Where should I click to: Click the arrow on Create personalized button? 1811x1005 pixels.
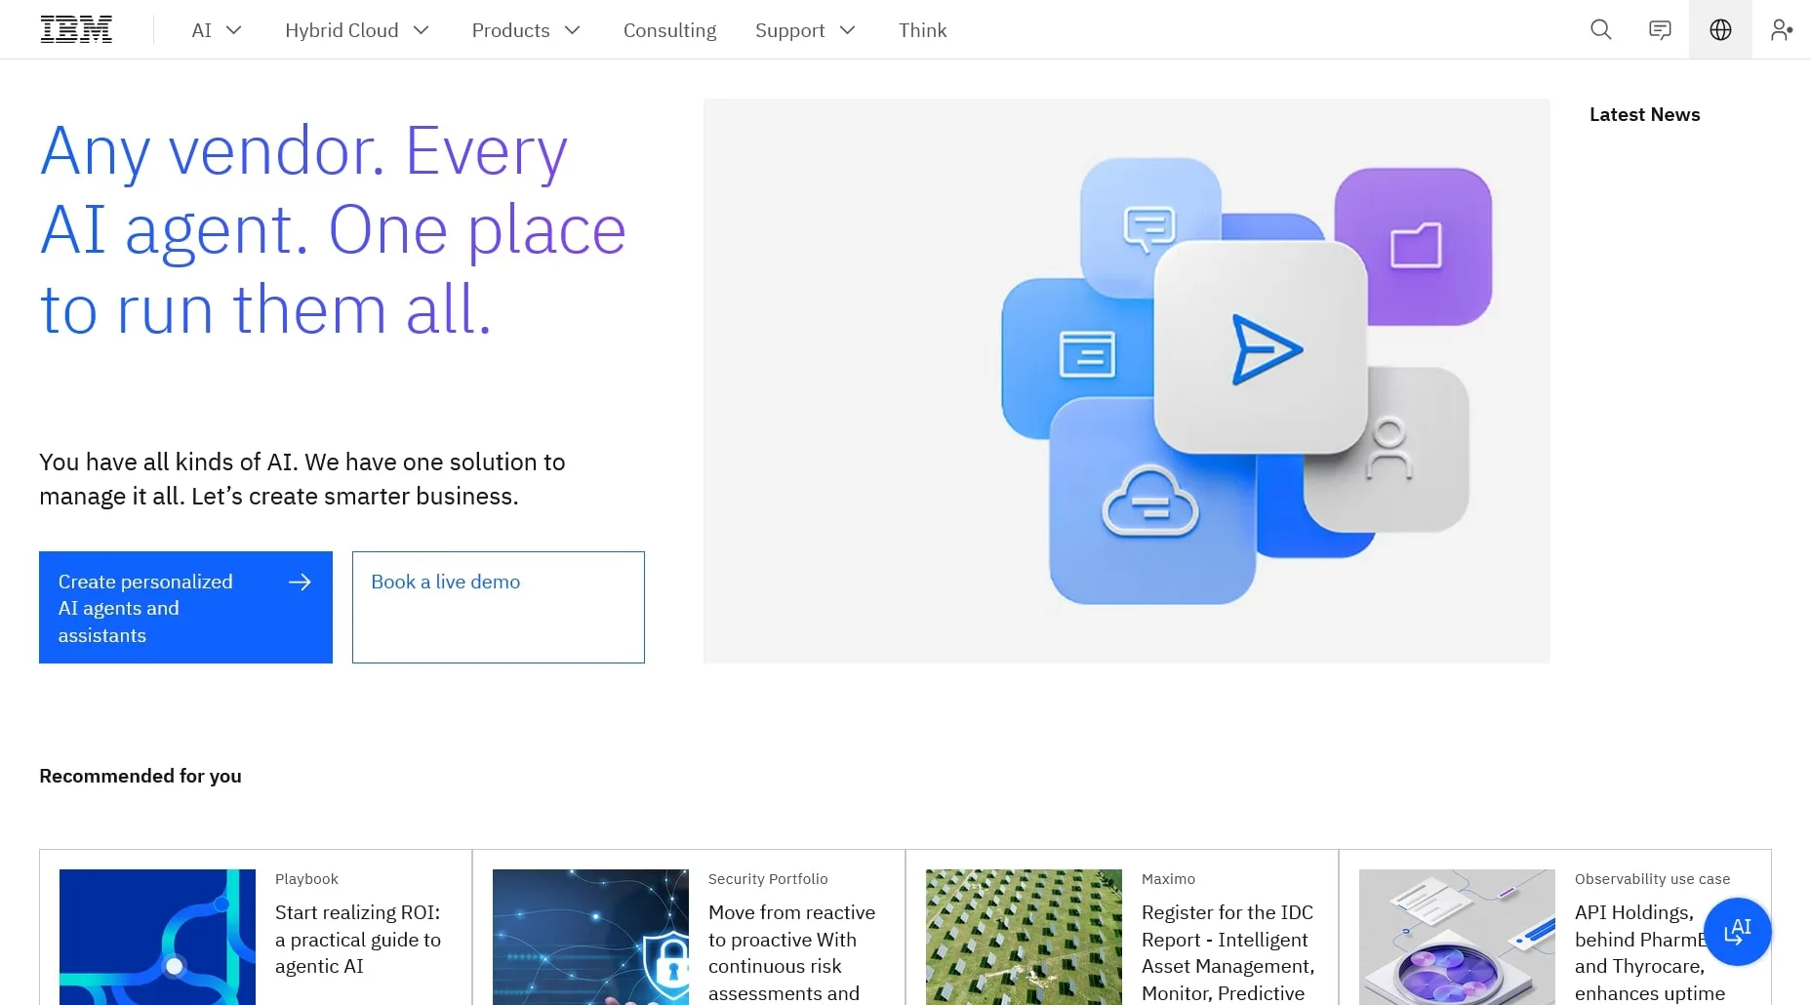click(300, 582)
